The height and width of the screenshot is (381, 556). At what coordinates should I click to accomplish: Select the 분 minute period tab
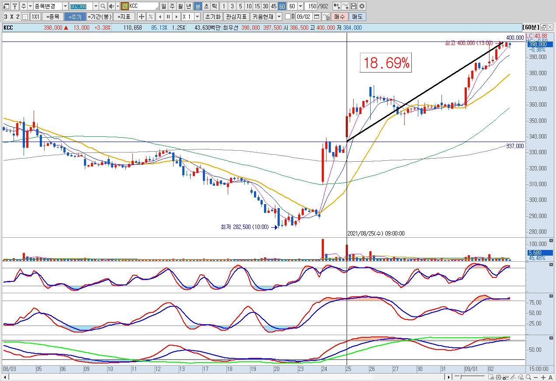(x=197, y=6)
